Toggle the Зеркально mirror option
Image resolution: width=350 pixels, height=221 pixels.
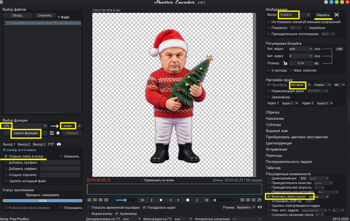click(306, 28)
